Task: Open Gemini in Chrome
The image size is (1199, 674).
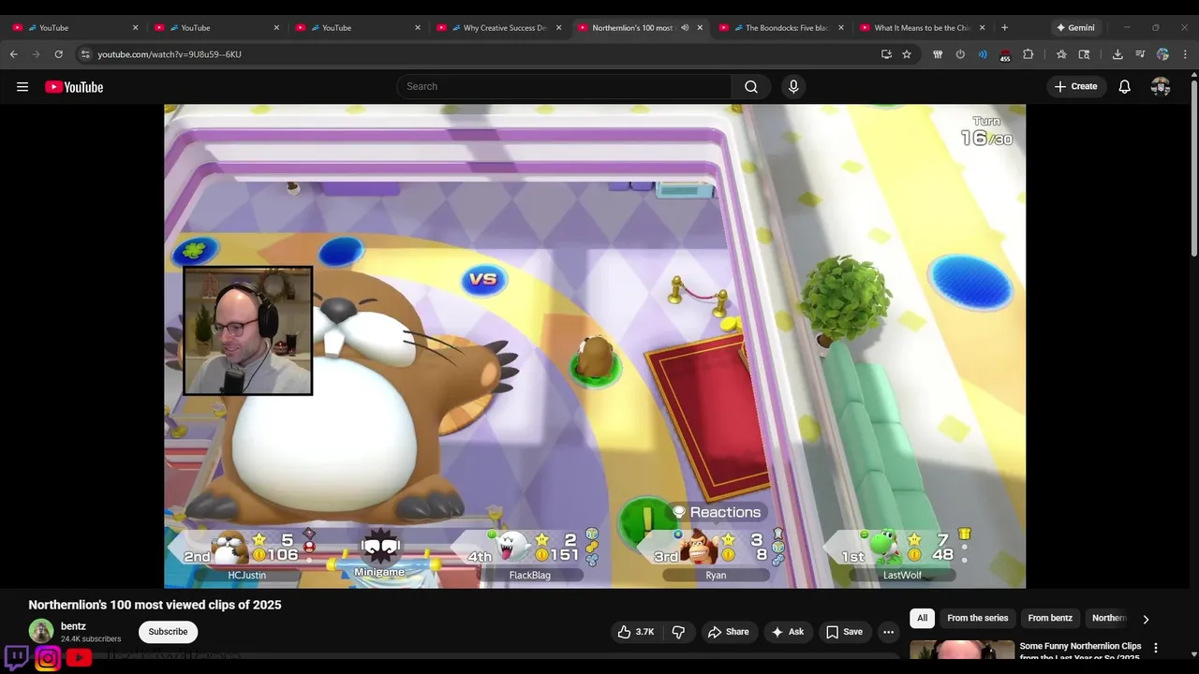Action: (x=1075, y=28)
